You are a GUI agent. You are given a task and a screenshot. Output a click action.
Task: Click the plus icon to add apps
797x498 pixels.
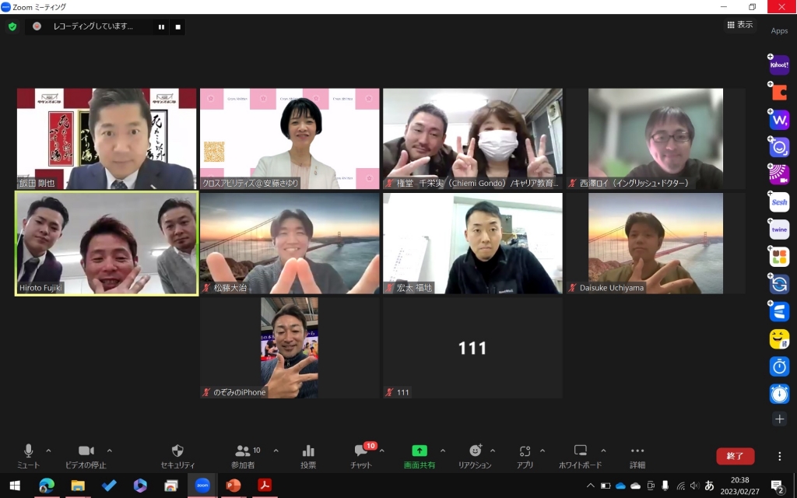click(x=779, y=419)
